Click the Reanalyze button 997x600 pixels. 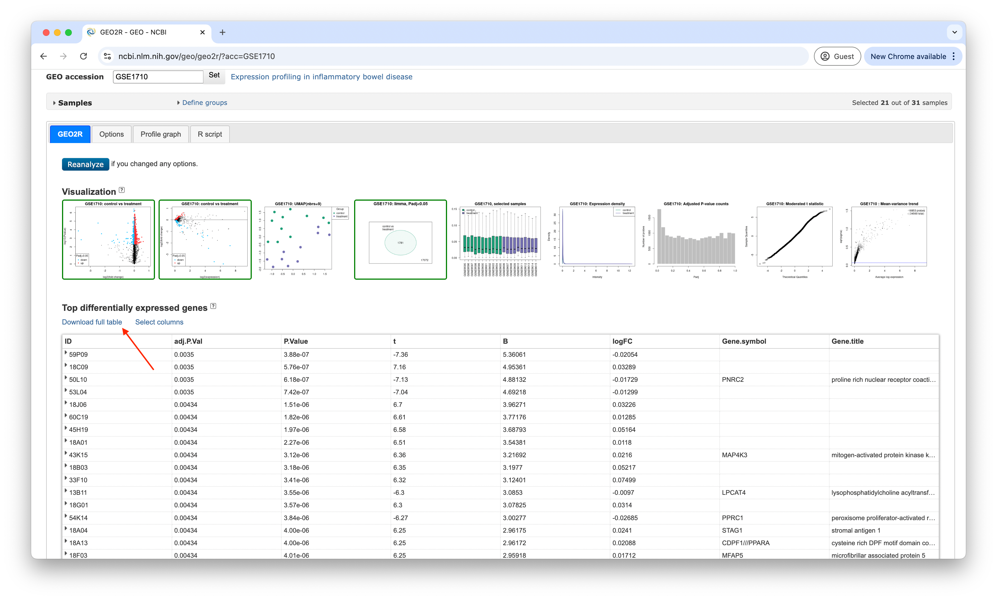pyautogui.click(x=85, y=164)
